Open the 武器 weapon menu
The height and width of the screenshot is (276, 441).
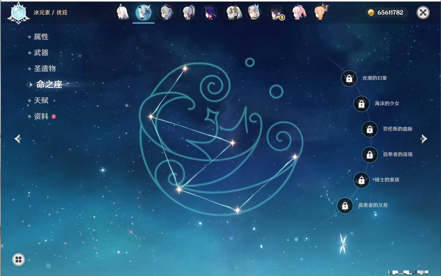click(x=41, y=53)
